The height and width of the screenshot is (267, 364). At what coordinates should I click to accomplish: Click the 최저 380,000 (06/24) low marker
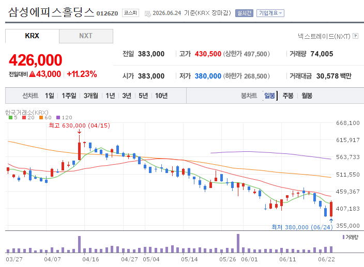pos(302,227)
